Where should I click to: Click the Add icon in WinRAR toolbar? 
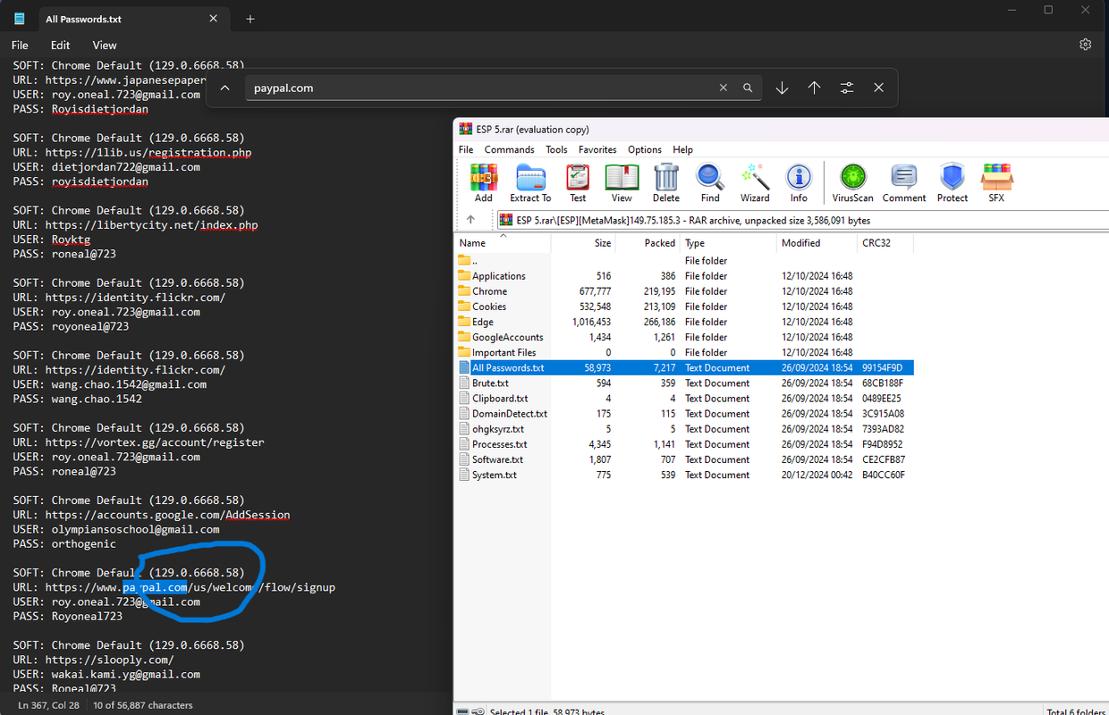483,183
